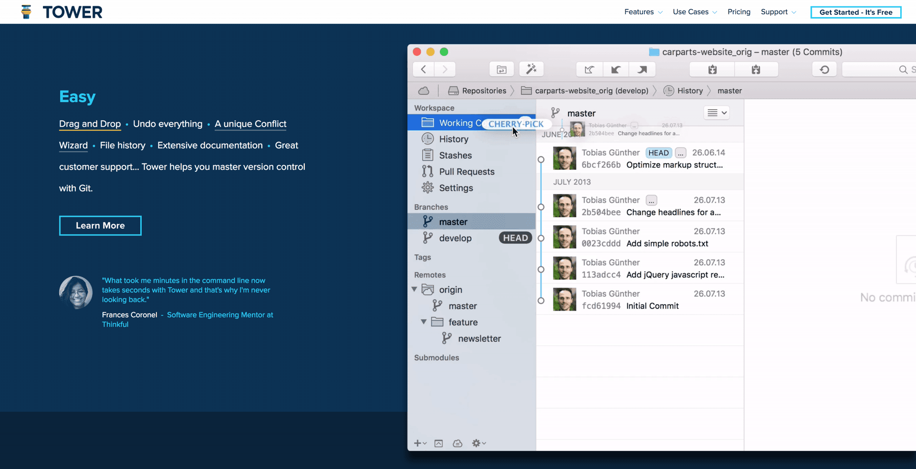Click the Learn More button

click(100, 226)
